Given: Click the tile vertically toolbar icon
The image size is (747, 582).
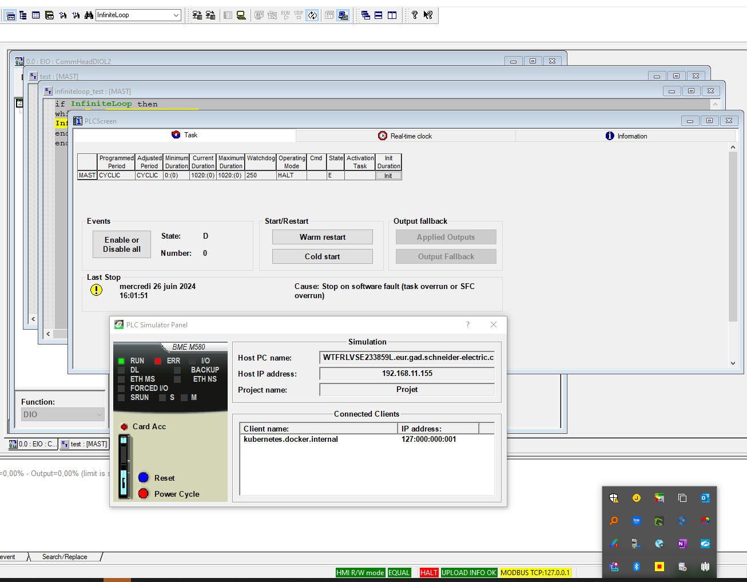Looking at the screenshot, I should (x=392, y=15).
